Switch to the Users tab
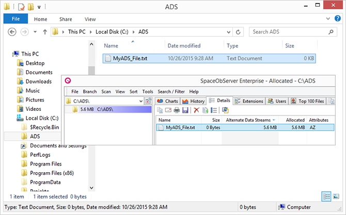 pyautogui.click(x=277, y=101)
